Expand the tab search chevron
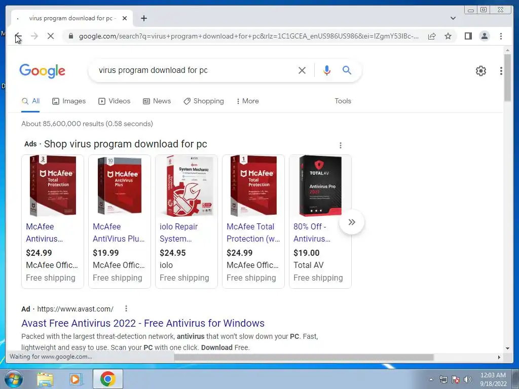This screenshot has width=519, height=389. pos(453,18)
